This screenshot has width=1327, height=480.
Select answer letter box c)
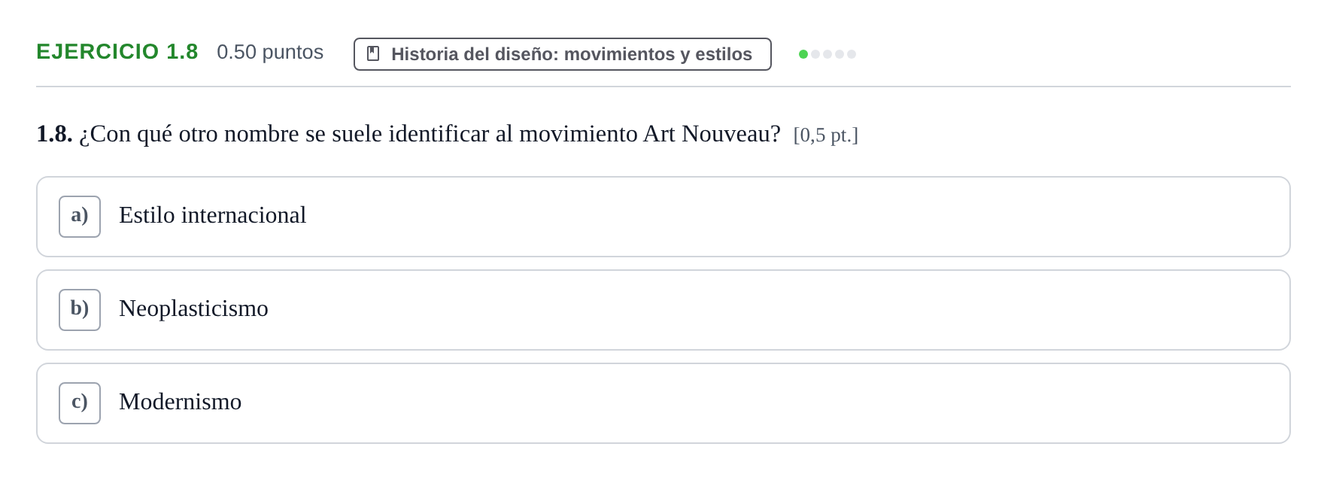click(80, 403)
